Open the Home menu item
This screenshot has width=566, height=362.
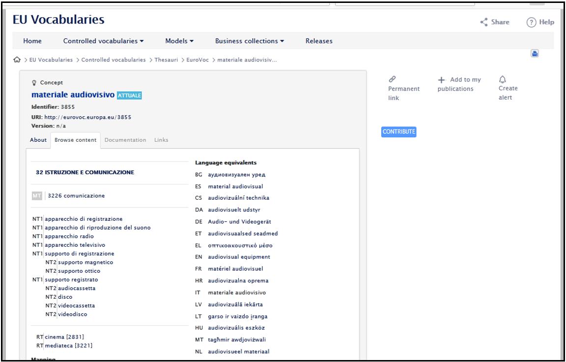(32, 41)
